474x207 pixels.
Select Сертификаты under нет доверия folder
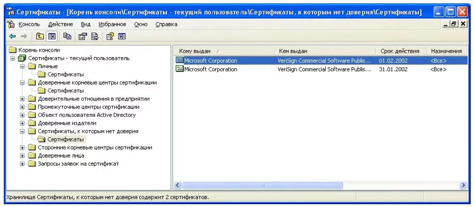tap(65, 140)
